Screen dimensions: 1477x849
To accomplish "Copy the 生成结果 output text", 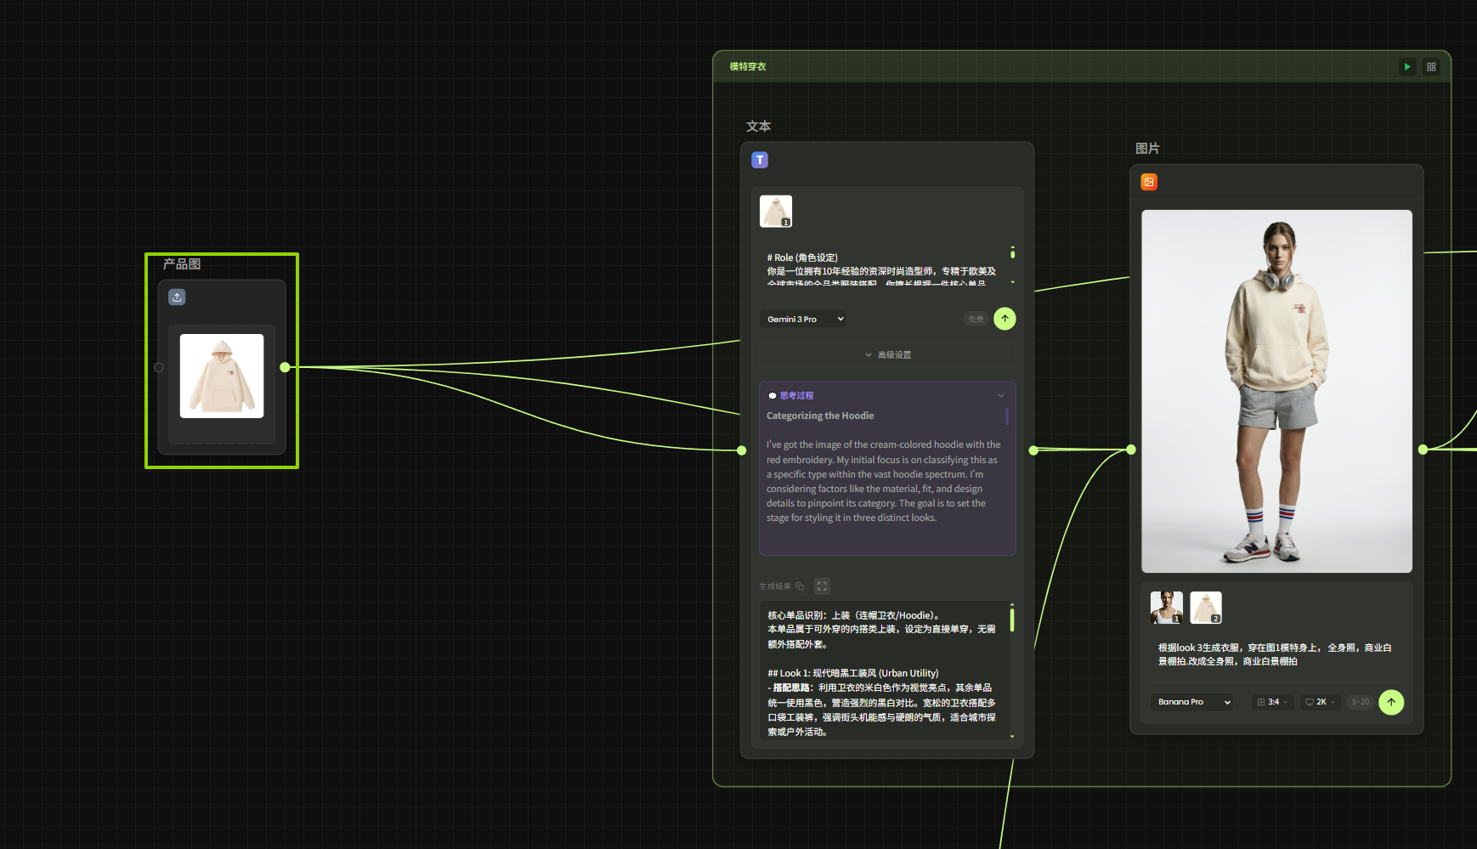I will [800, 586].
